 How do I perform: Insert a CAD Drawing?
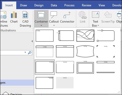coord(25,19)
